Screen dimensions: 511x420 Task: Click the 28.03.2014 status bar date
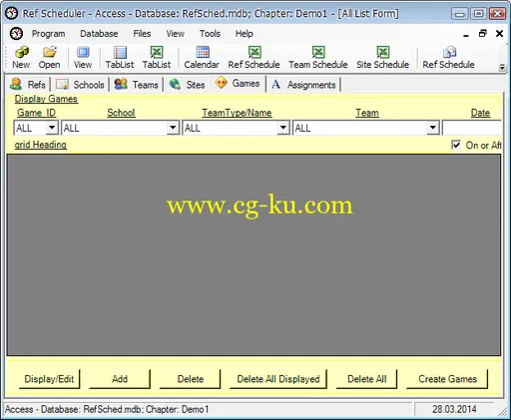point(454,409)
